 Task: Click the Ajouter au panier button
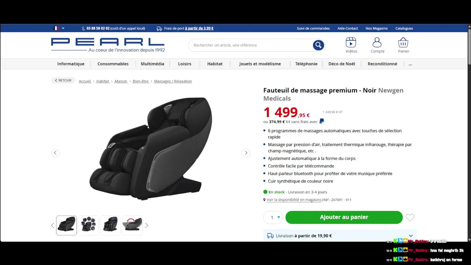[x=344, y=217]
